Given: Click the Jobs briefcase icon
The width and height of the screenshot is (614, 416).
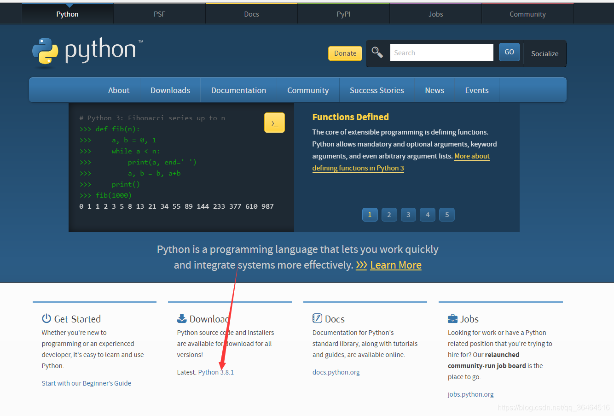Looking at the screenshot, I should point(452,318).
